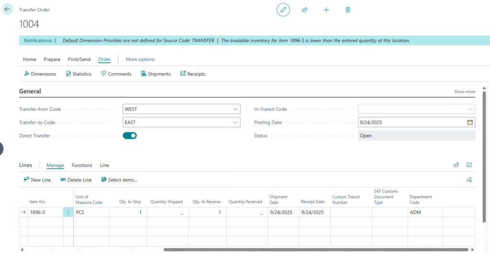Screen dimensions: 490x253
Task: Switch to the Home tab
Action: click(x=30, y=59)
